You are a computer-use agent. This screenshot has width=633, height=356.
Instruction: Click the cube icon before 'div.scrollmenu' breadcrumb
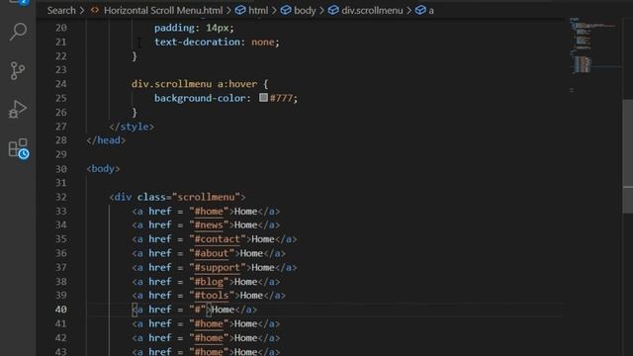[333, 10]
